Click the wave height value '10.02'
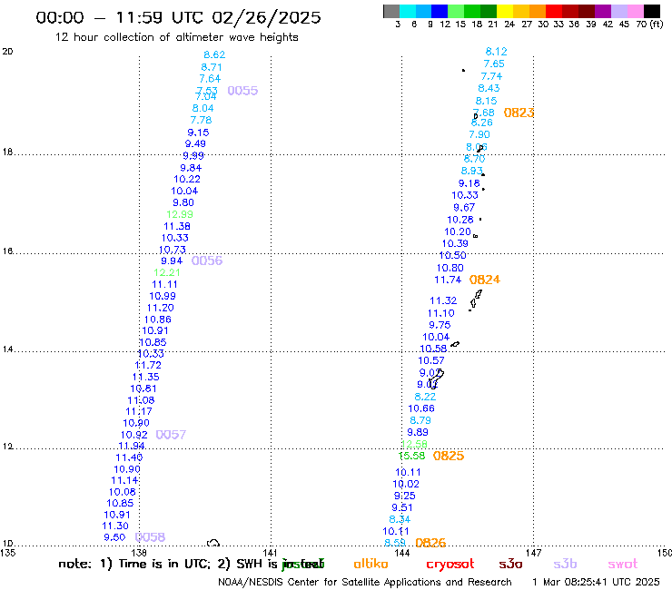 [x=406, y=484]
